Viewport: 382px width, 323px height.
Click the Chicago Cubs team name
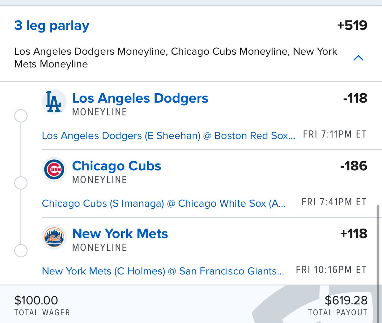(117, 166)
